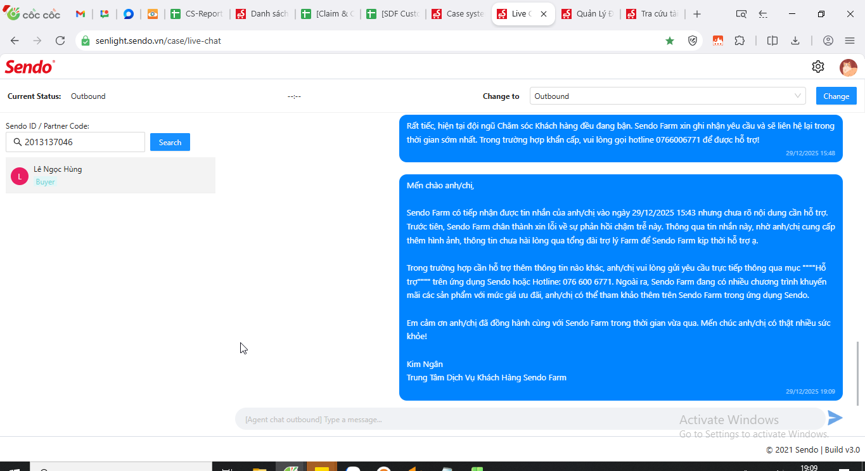Click the taskbar clock showing 19:09
The height and width of the screenshot is (471, 865).
(x=809, y=468)
